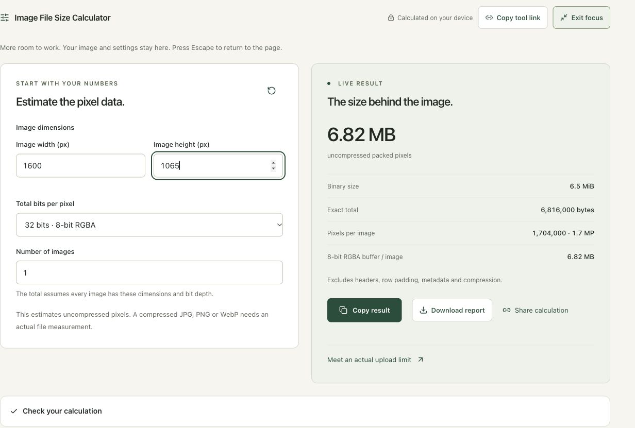Image resolution: width=635 pixels, height=428 pixels.
Task: Decrease image height with the stepper down arrow
Action: point(273,168)
